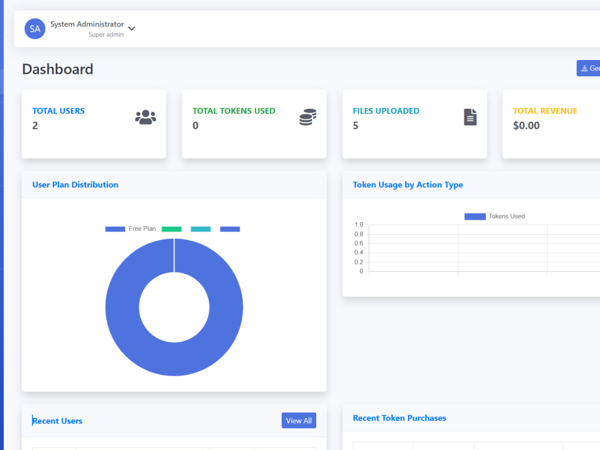Click the Recent Users heading
Image resolution: width=600 pixels, height=450 pixels.
[x=58, y=421]
